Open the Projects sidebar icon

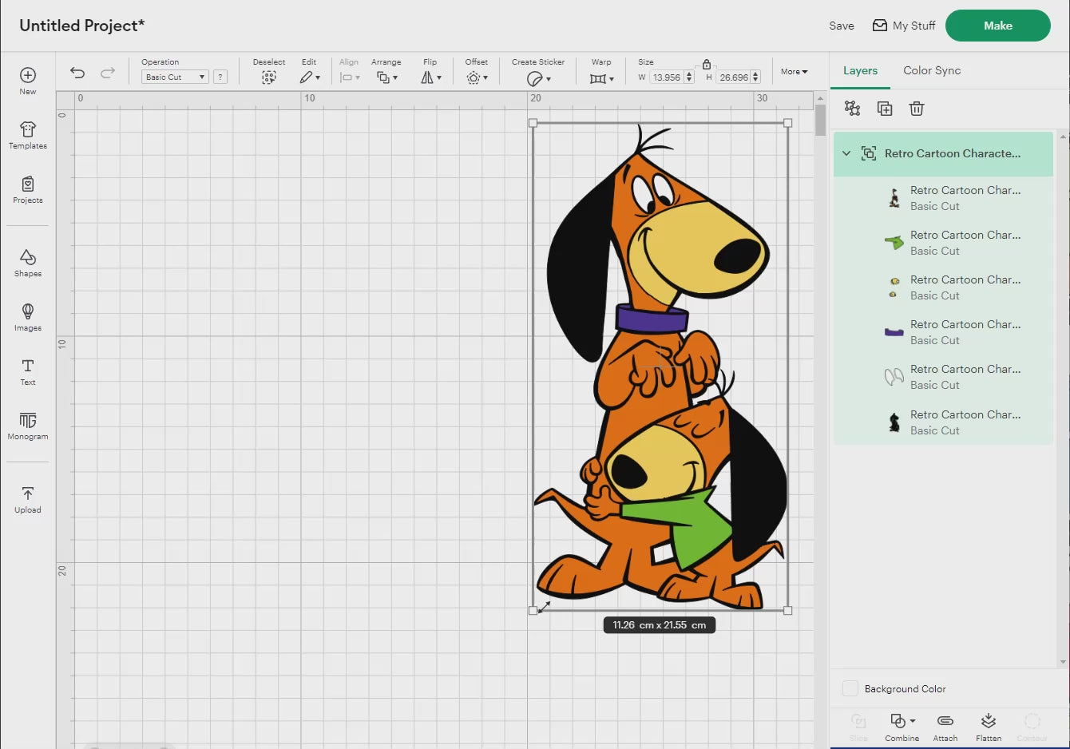28,189
